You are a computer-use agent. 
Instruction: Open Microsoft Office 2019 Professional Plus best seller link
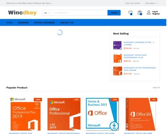click(135, 56)
